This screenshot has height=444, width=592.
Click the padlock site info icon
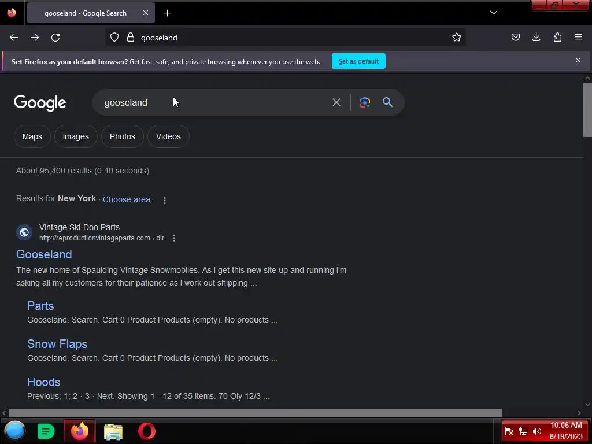131,38
